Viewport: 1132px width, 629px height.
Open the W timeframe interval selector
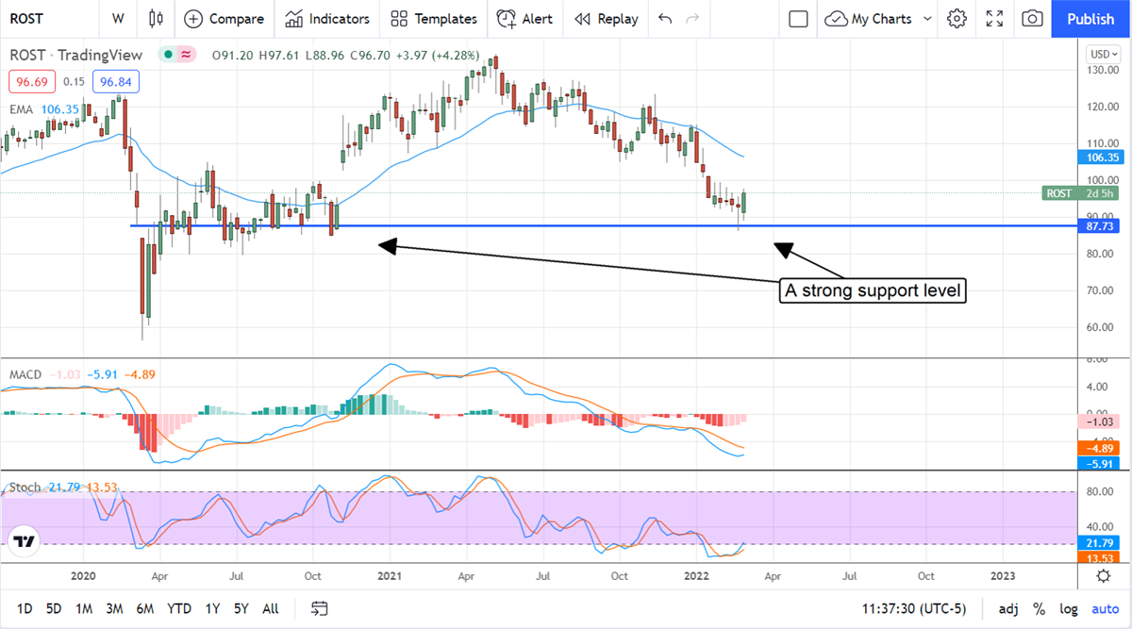coord(118,19)
